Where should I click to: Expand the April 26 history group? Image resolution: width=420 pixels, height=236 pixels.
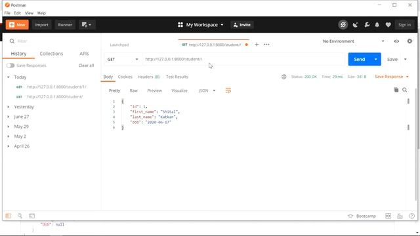point(9,146)
